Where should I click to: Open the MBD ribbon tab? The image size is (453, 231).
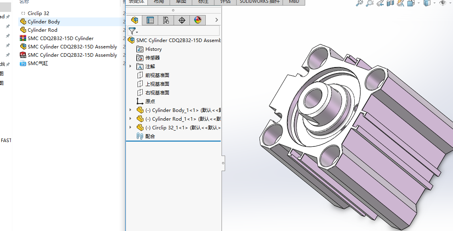pos(294,2)
